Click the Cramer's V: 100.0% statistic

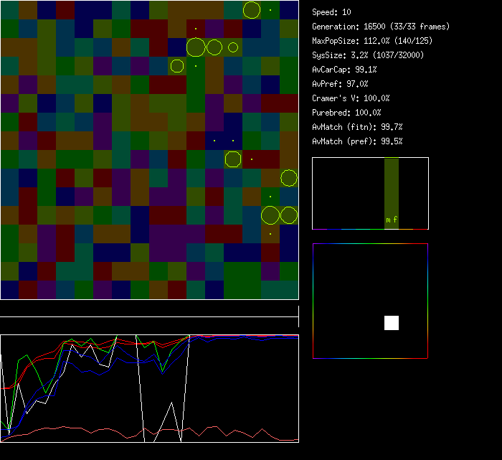coord(351,98)
